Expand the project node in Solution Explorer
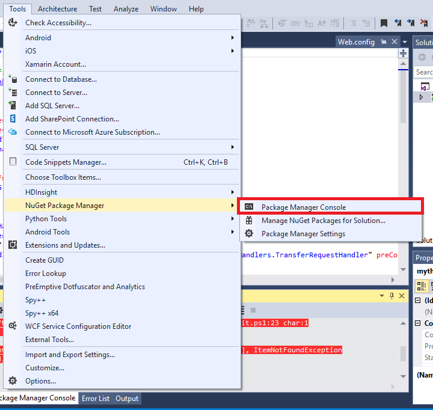 click(x=421, y=97)
